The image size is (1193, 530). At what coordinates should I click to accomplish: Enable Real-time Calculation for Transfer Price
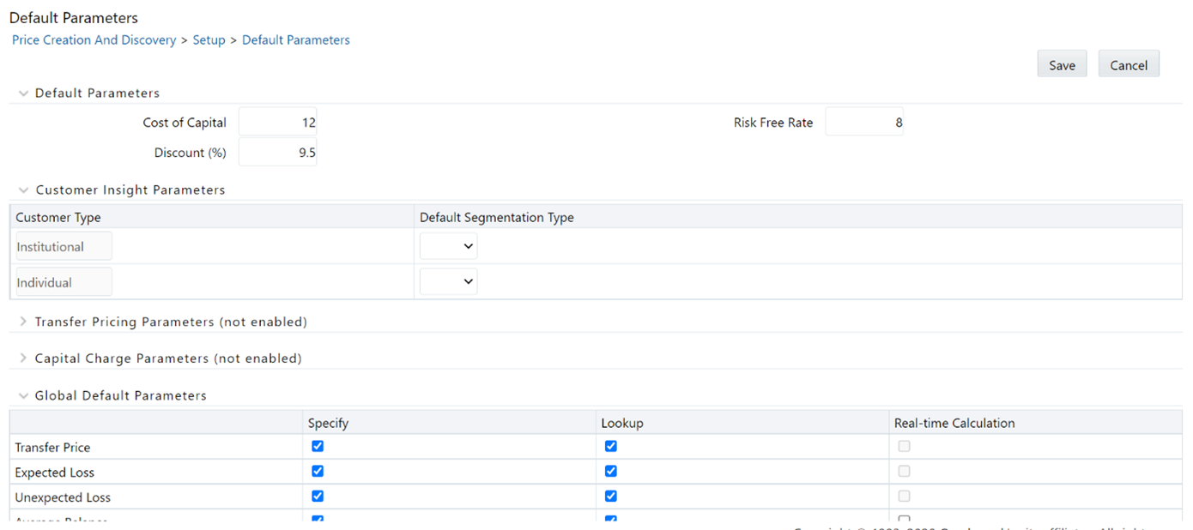tap(904, 446)
